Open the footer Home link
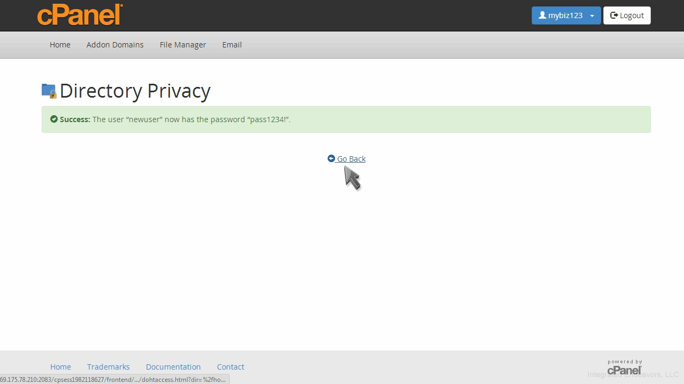This screenshot has width=684, height=384. coord(60,367)
